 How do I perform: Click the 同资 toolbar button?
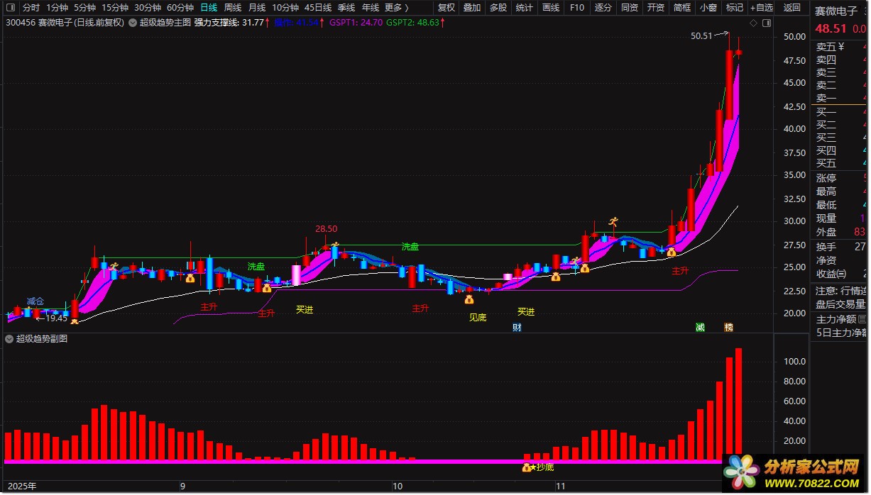coord(630,8)
